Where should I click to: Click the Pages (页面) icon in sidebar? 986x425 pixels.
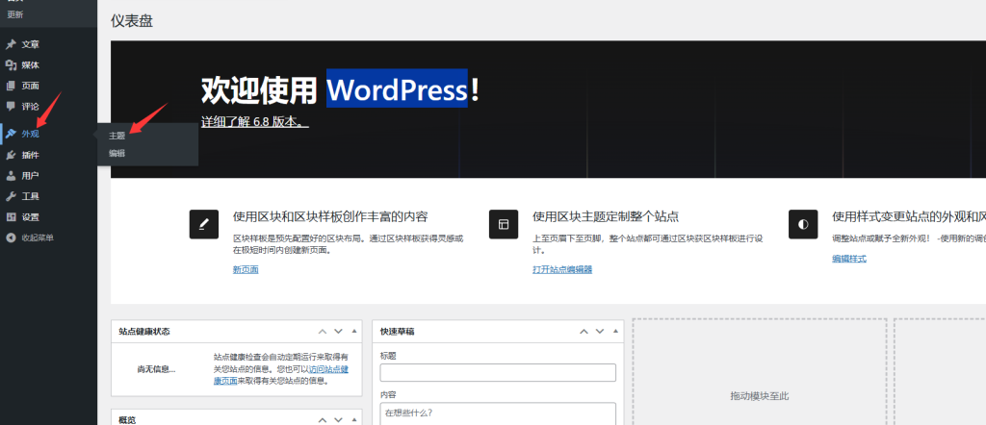pyautogui.click(x=11, y=86)
